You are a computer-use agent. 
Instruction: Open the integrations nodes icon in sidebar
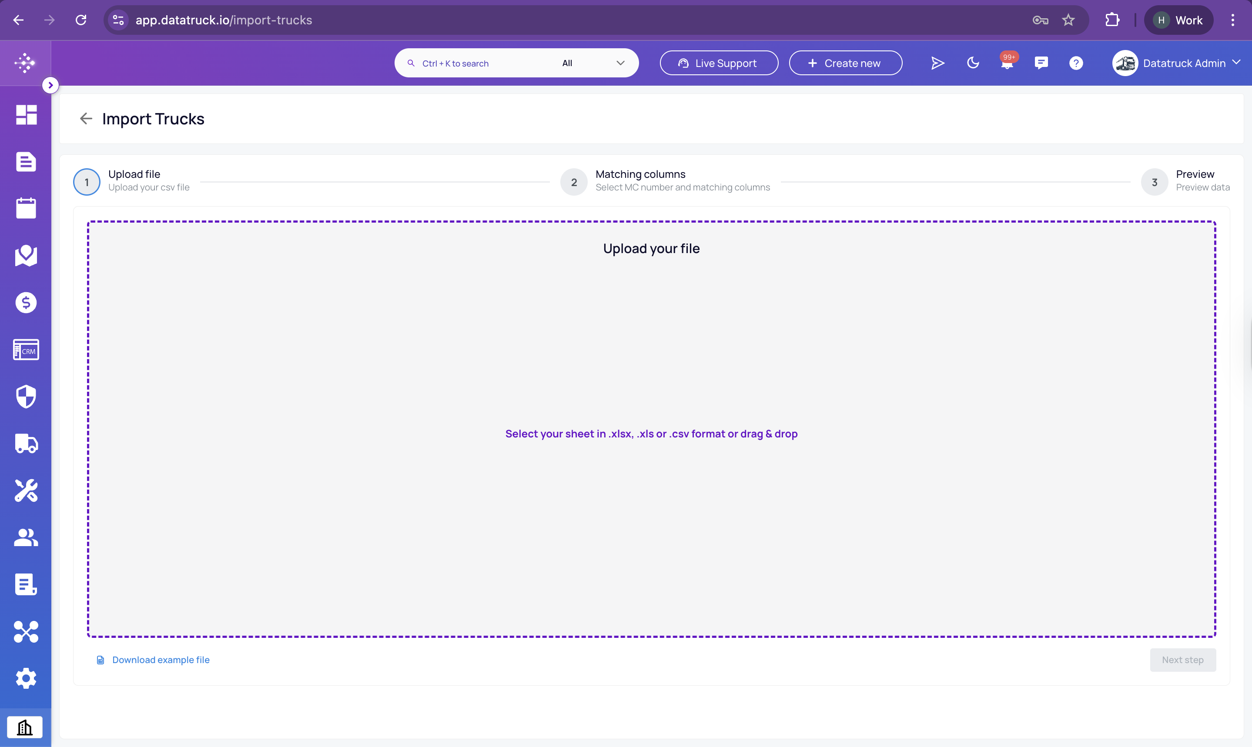coord(26,631)
